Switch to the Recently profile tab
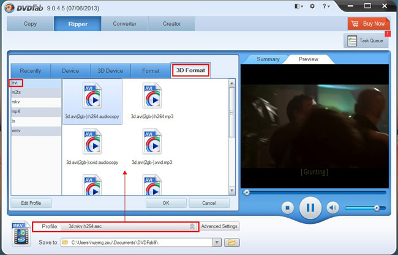This screenshot has height=255, width=398. [31, 71]
